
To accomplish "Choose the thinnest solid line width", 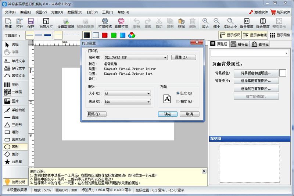I will click(30, 35).
